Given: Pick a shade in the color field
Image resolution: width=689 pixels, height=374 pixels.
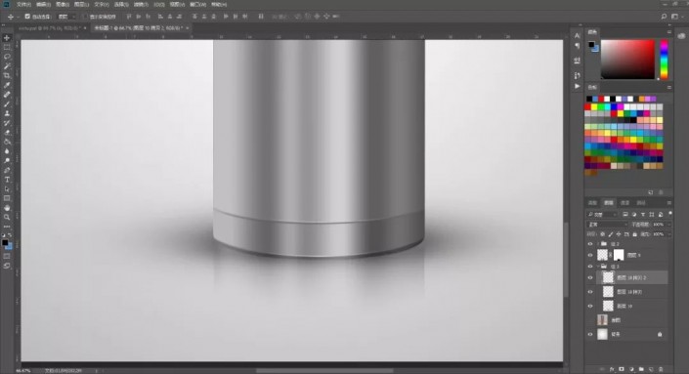Looking at the screenshot, I should pos(627,60).
